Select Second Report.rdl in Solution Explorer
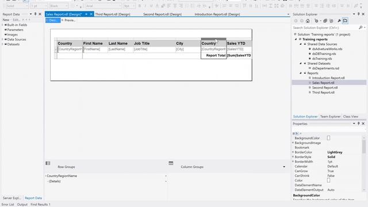This screenshot has height=207, width=368. (325, 87)
